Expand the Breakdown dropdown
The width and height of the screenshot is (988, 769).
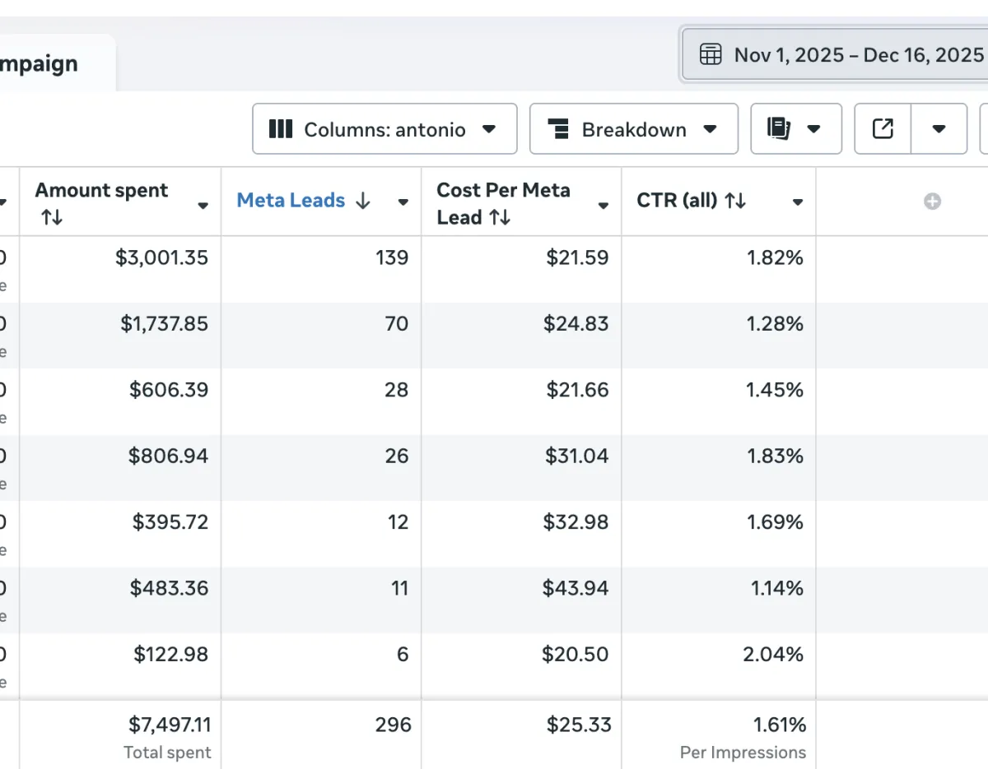(633, 129)
